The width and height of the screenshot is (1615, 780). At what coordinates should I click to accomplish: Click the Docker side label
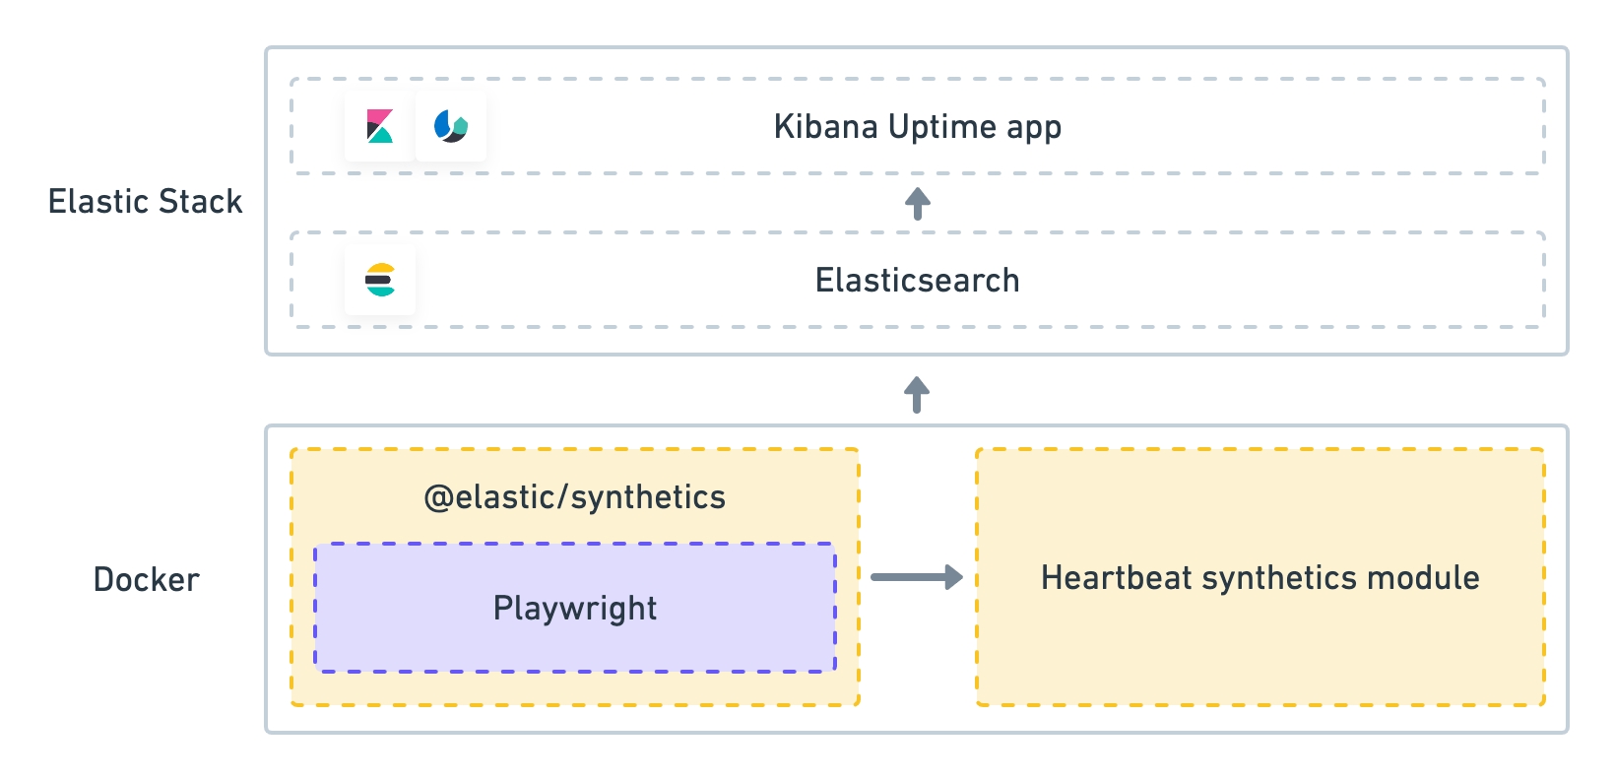[147, 579]
